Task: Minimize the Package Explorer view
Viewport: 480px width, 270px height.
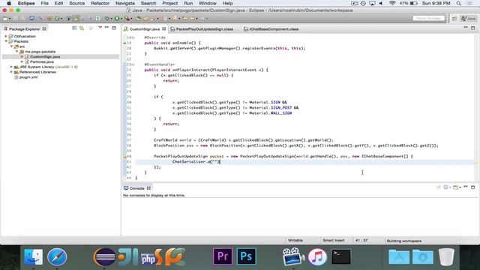Action: pyautogui.click(x=106, y=28)
